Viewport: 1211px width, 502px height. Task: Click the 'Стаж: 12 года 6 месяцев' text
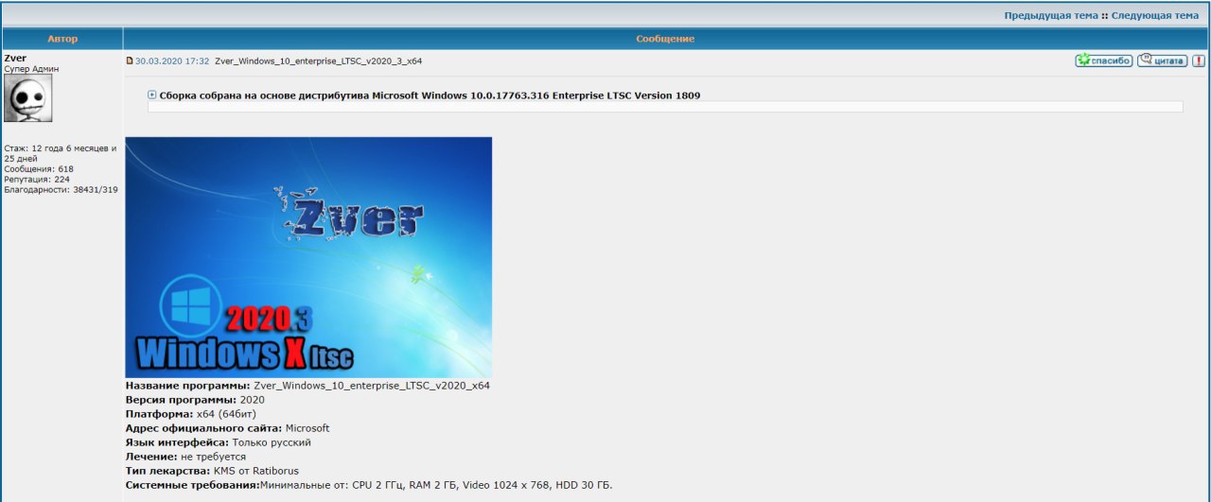pyautogui.click(x=61, y=153)
